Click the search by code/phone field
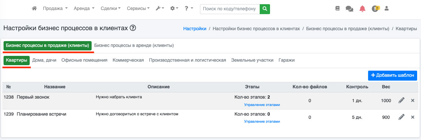421x140 pixels. coord(230,9)
